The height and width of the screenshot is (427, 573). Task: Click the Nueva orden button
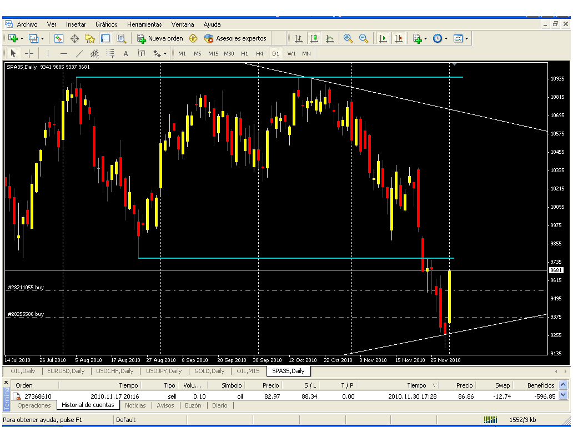[160, 38]
